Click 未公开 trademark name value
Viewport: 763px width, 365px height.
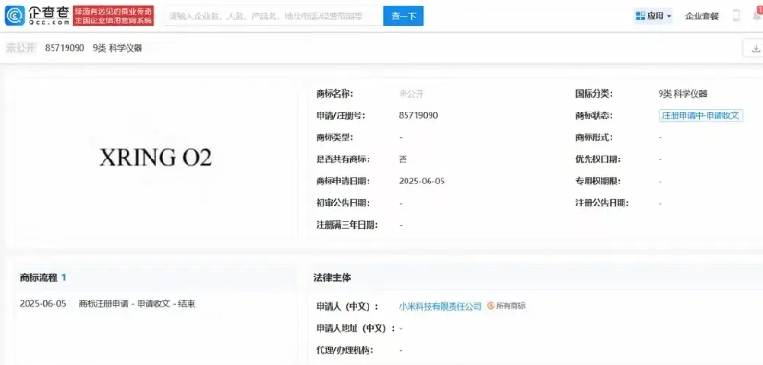click(x=411, y=94)
